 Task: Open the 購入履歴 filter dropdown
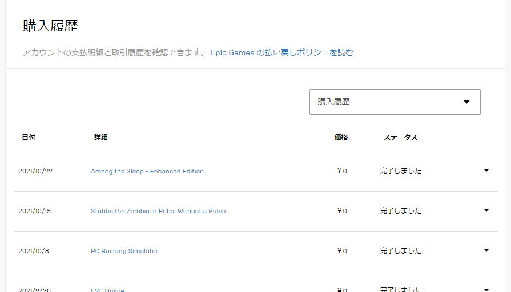[395, 102]
